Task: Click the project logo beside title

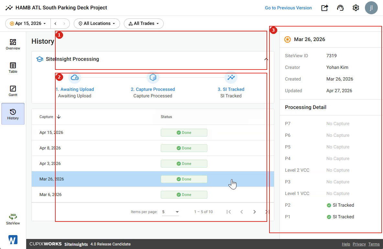Action: click(9, 8)
